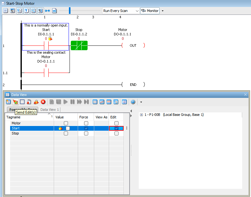Click the zoom slider handle in ladder toolbar
The width and height of the screenshot is (251, 197).
coord(70,11)
